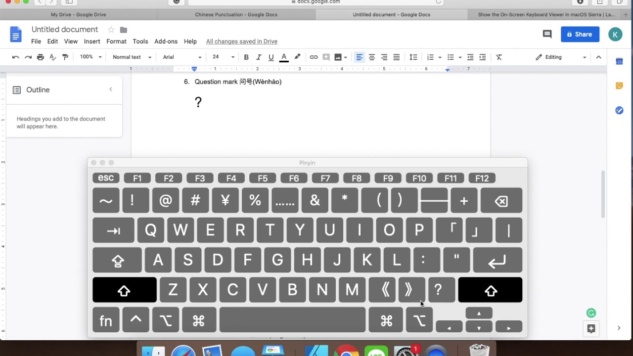Click the Print icon
Viewport: 633px width, 356px height.
coord(41,57)
